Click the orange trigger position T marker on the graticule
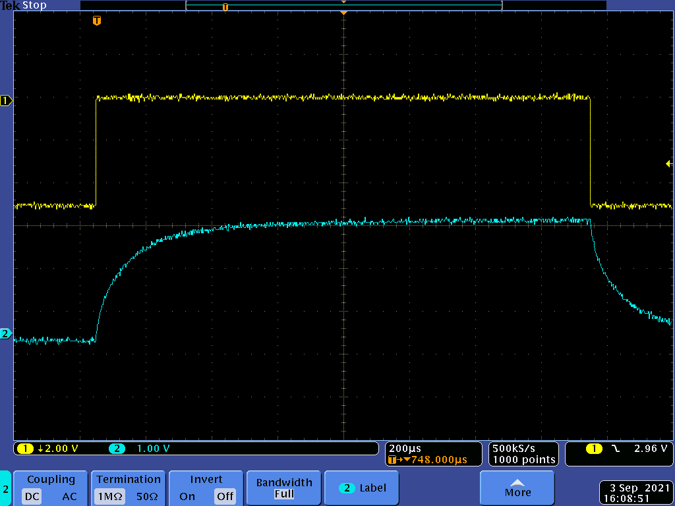 [x=97, y=21]
